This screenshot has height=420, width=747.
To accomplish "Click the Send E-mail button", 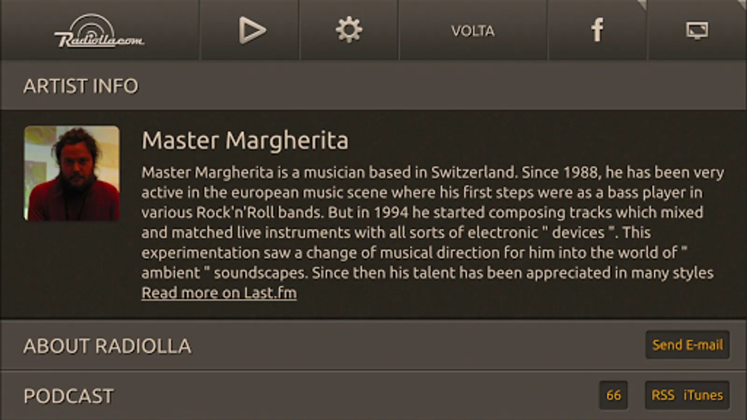I will click(687, 345).
